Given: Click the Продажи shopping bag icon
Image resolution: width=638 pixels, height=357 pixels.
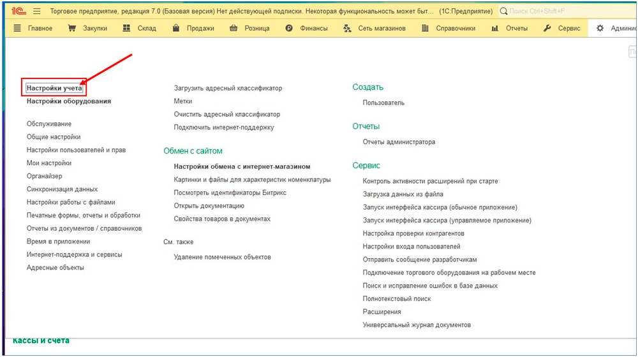Looking at the screenshot, I should [x=176, y=28].
